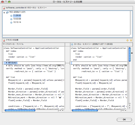Confirm with the OK button

click(x=124, y=120)
